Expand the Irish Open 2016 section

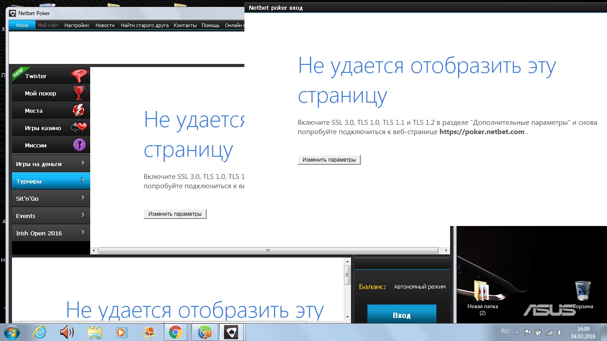point(51,233)
